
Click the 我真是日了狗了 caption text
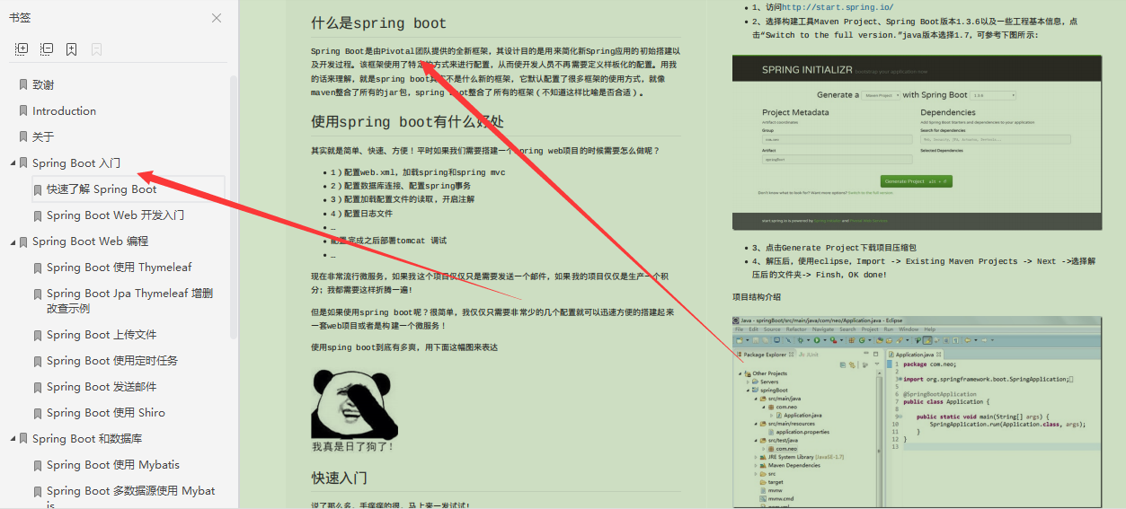point(352,446)
